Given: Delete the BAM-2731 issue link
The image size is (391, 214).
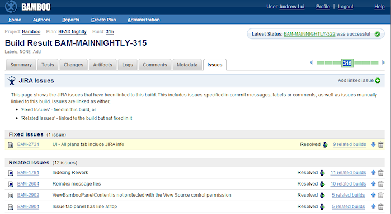Looking at the screenshot, I should tap(380, 144).
